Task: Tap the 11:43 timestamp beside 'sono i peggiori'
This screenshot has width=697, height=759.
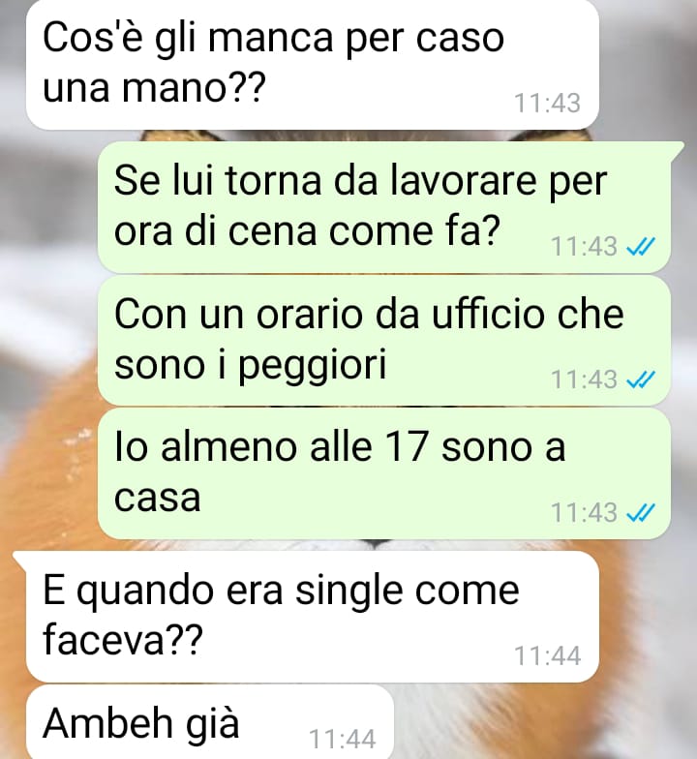Action: point(585,379)
